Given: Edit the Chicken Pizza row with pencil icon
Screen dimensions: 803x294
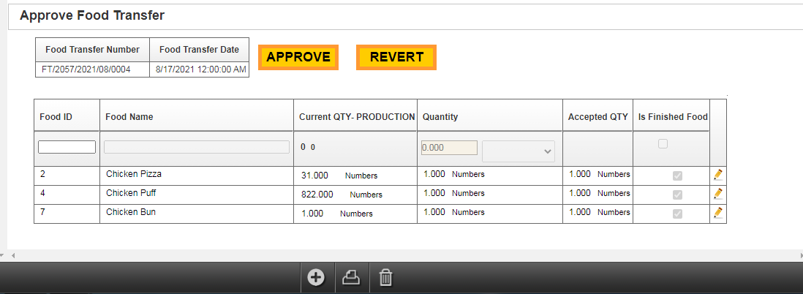Looking at the screenshot, I should pyautogui.click(x=717, y=175).
